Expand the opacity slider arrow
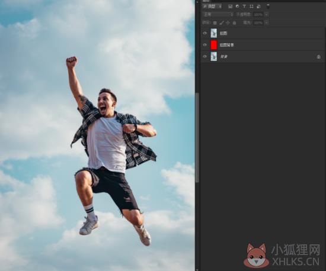Screen dimensions: 326x271 point(266,15)
